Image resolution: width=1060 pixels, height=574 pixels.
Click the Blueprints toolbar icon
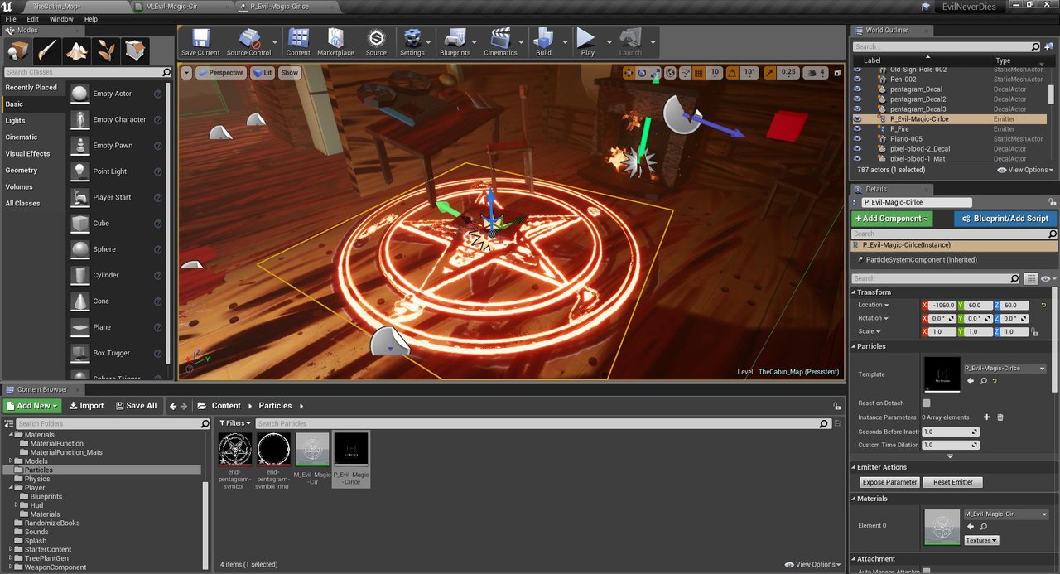click(455, 41)
